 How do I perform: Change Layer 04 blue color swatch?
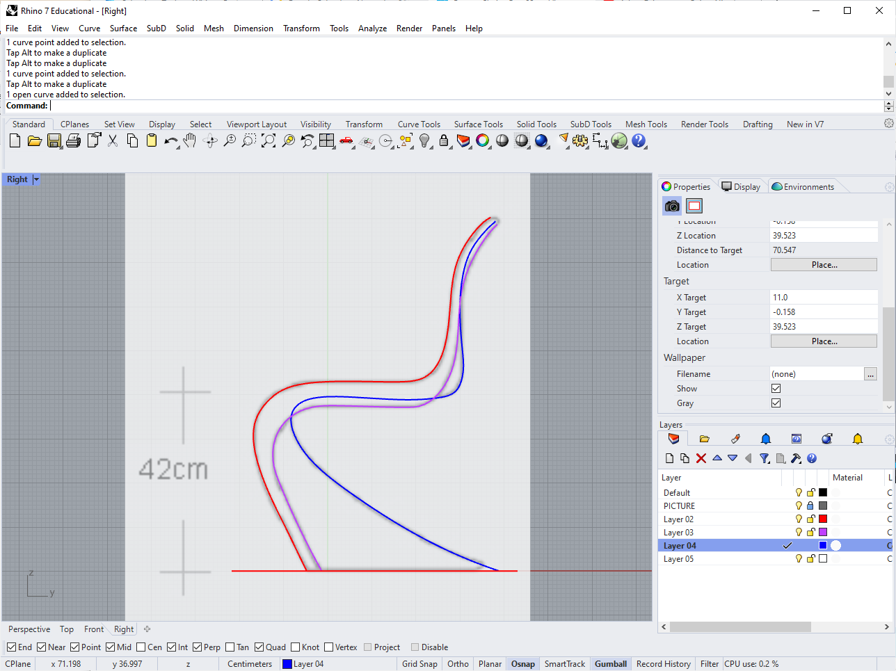click(823, 546)
